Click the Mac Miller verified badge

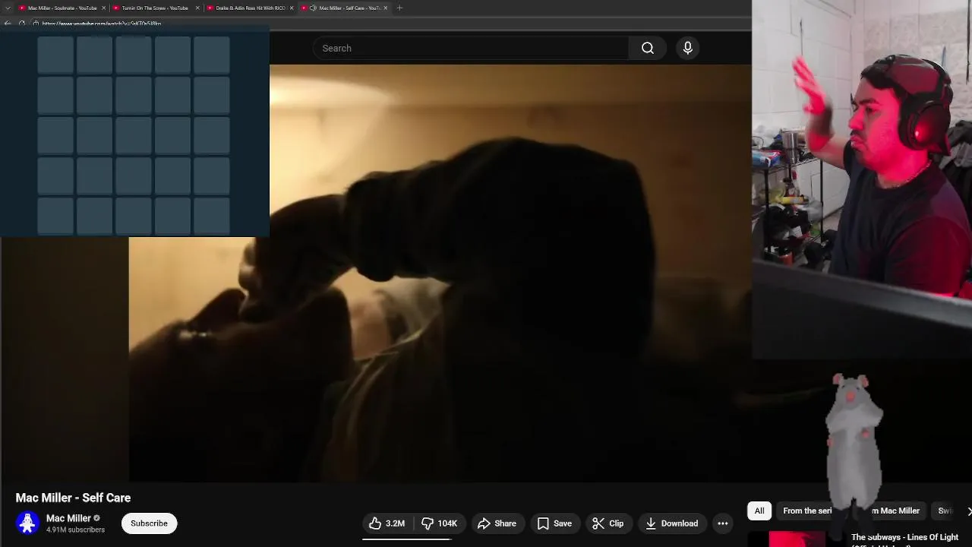[96, 518]
